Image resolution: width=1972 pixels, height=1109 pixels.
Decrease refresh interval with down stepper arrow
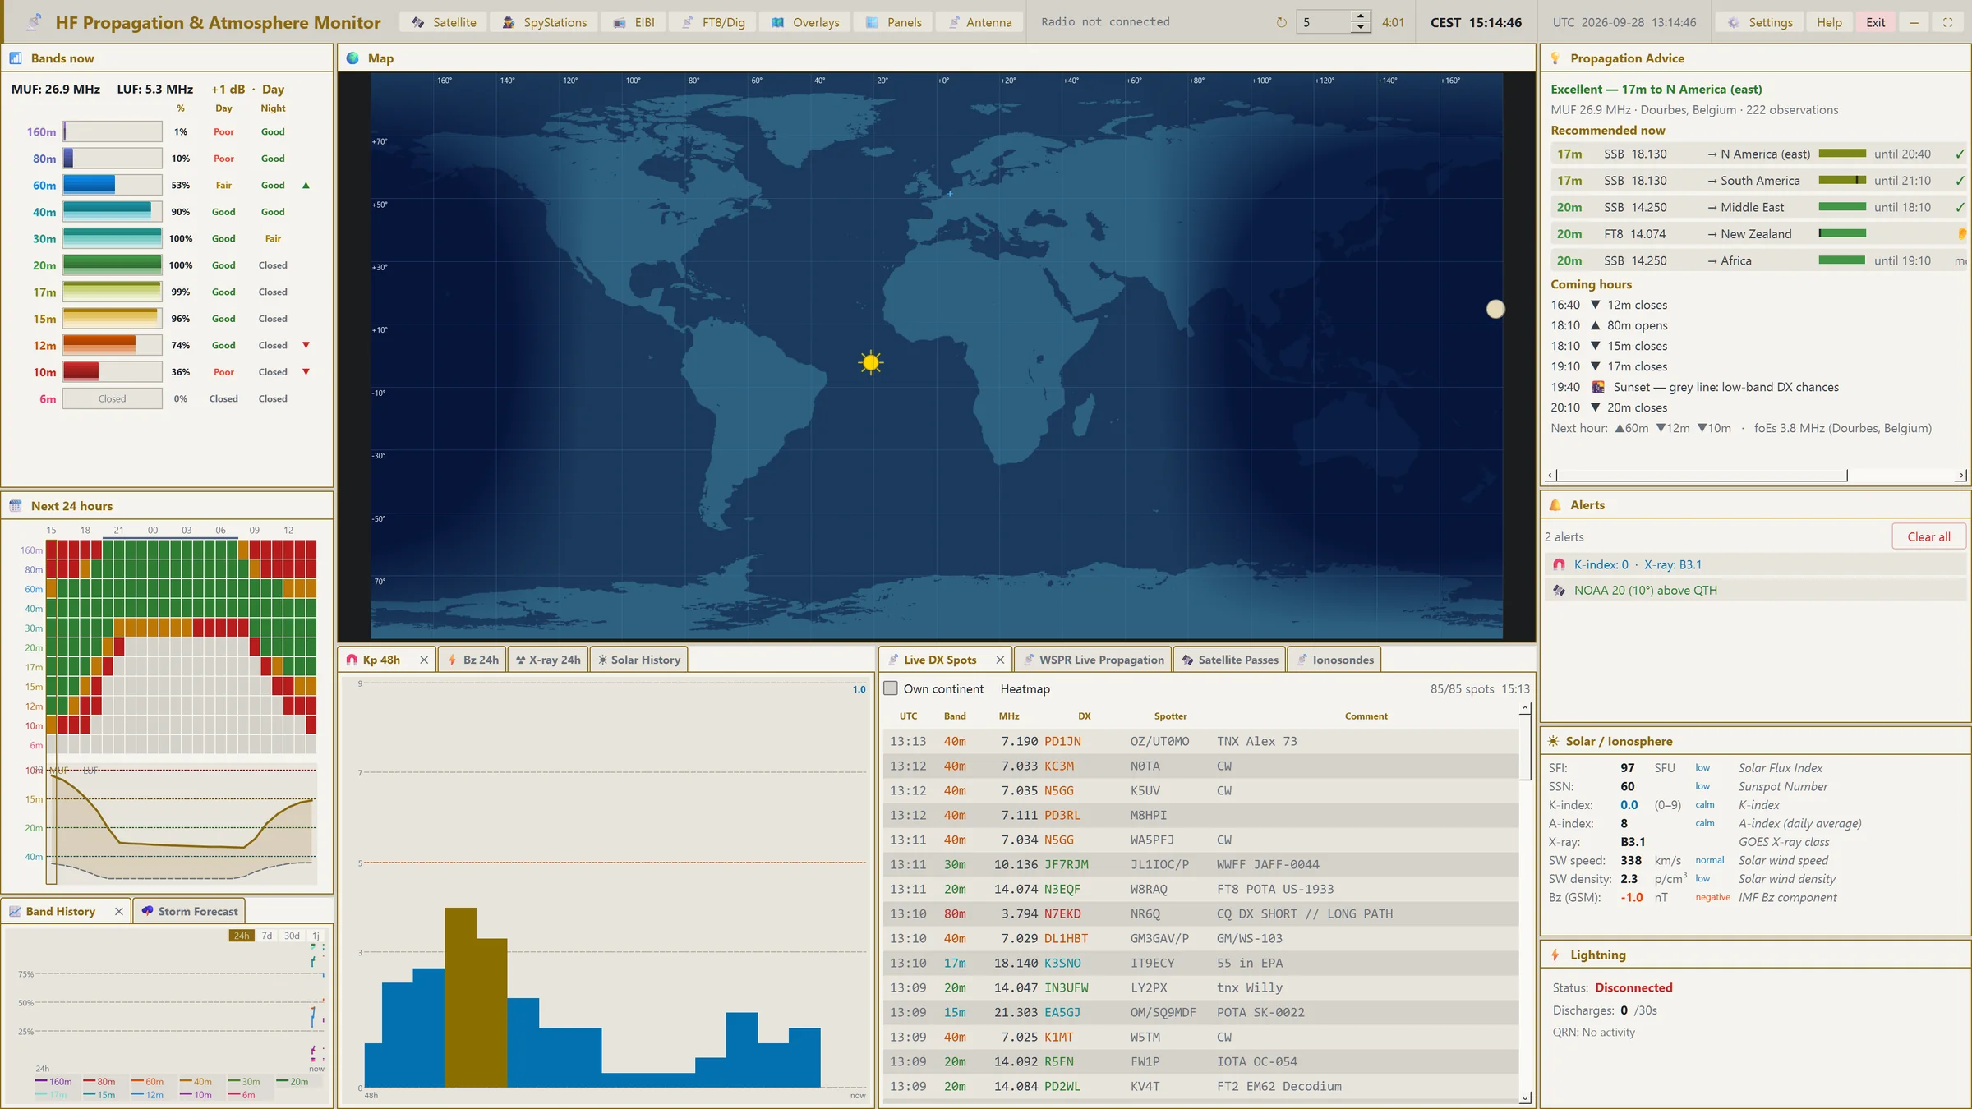click(1361, 28)
